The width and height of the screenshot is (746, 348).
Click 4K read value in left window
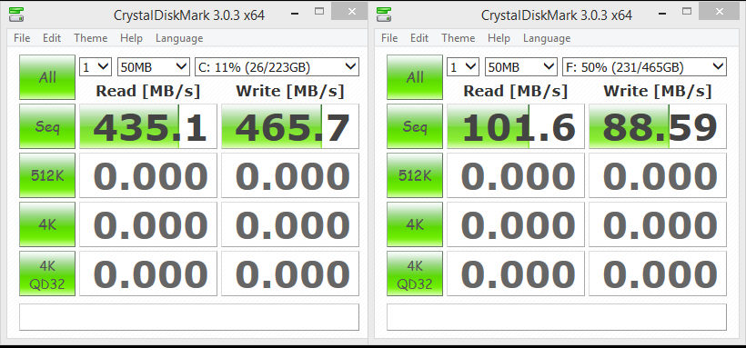pos(148,224)
